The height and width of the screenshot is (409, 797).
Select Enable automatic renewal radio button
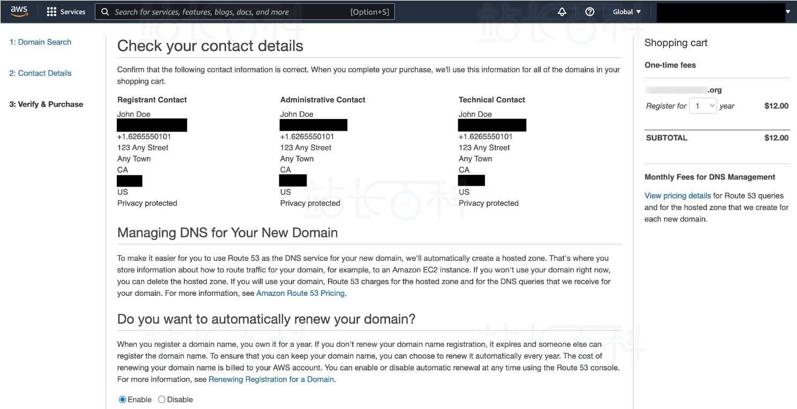[x=123, y=399]
